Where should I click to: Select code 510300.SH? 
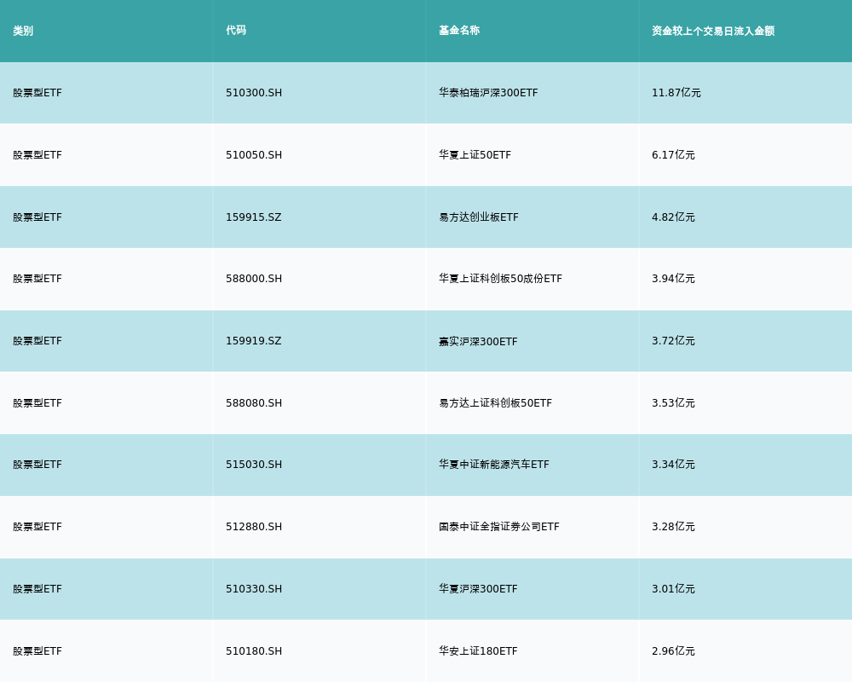(x=254, y=93)
